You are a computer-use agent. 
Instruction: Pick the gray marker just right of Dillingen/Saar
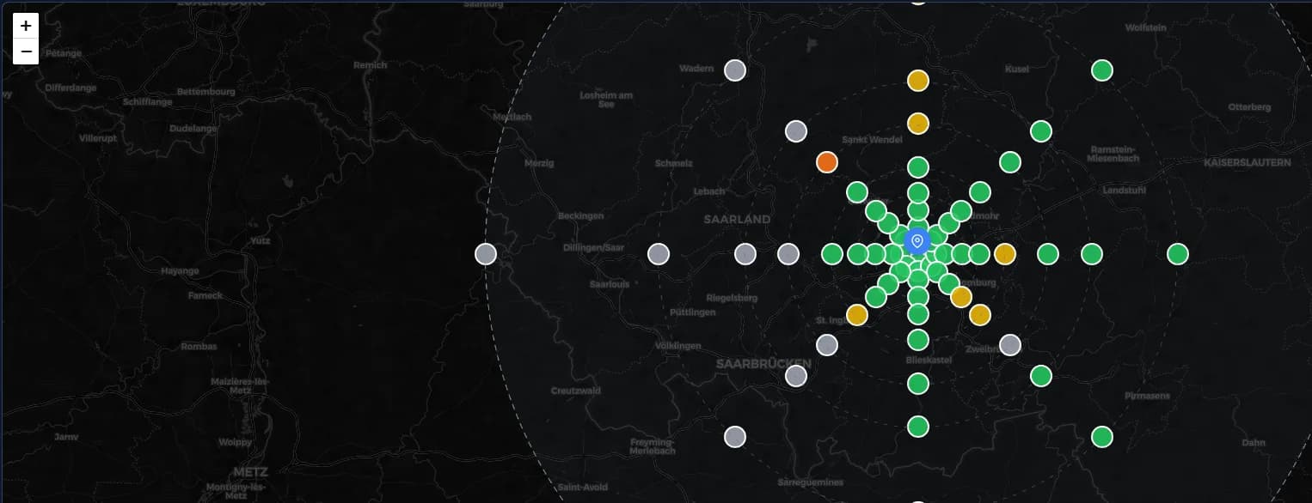(659, 254)
